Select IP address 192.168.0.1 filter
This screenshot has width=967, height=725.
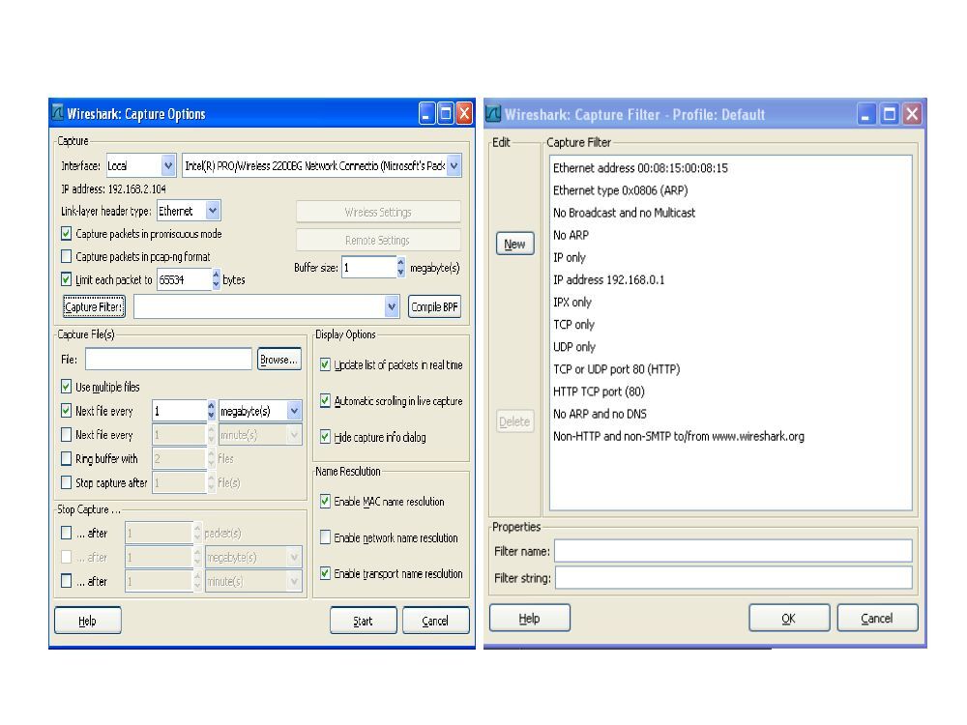pos(608,280)
